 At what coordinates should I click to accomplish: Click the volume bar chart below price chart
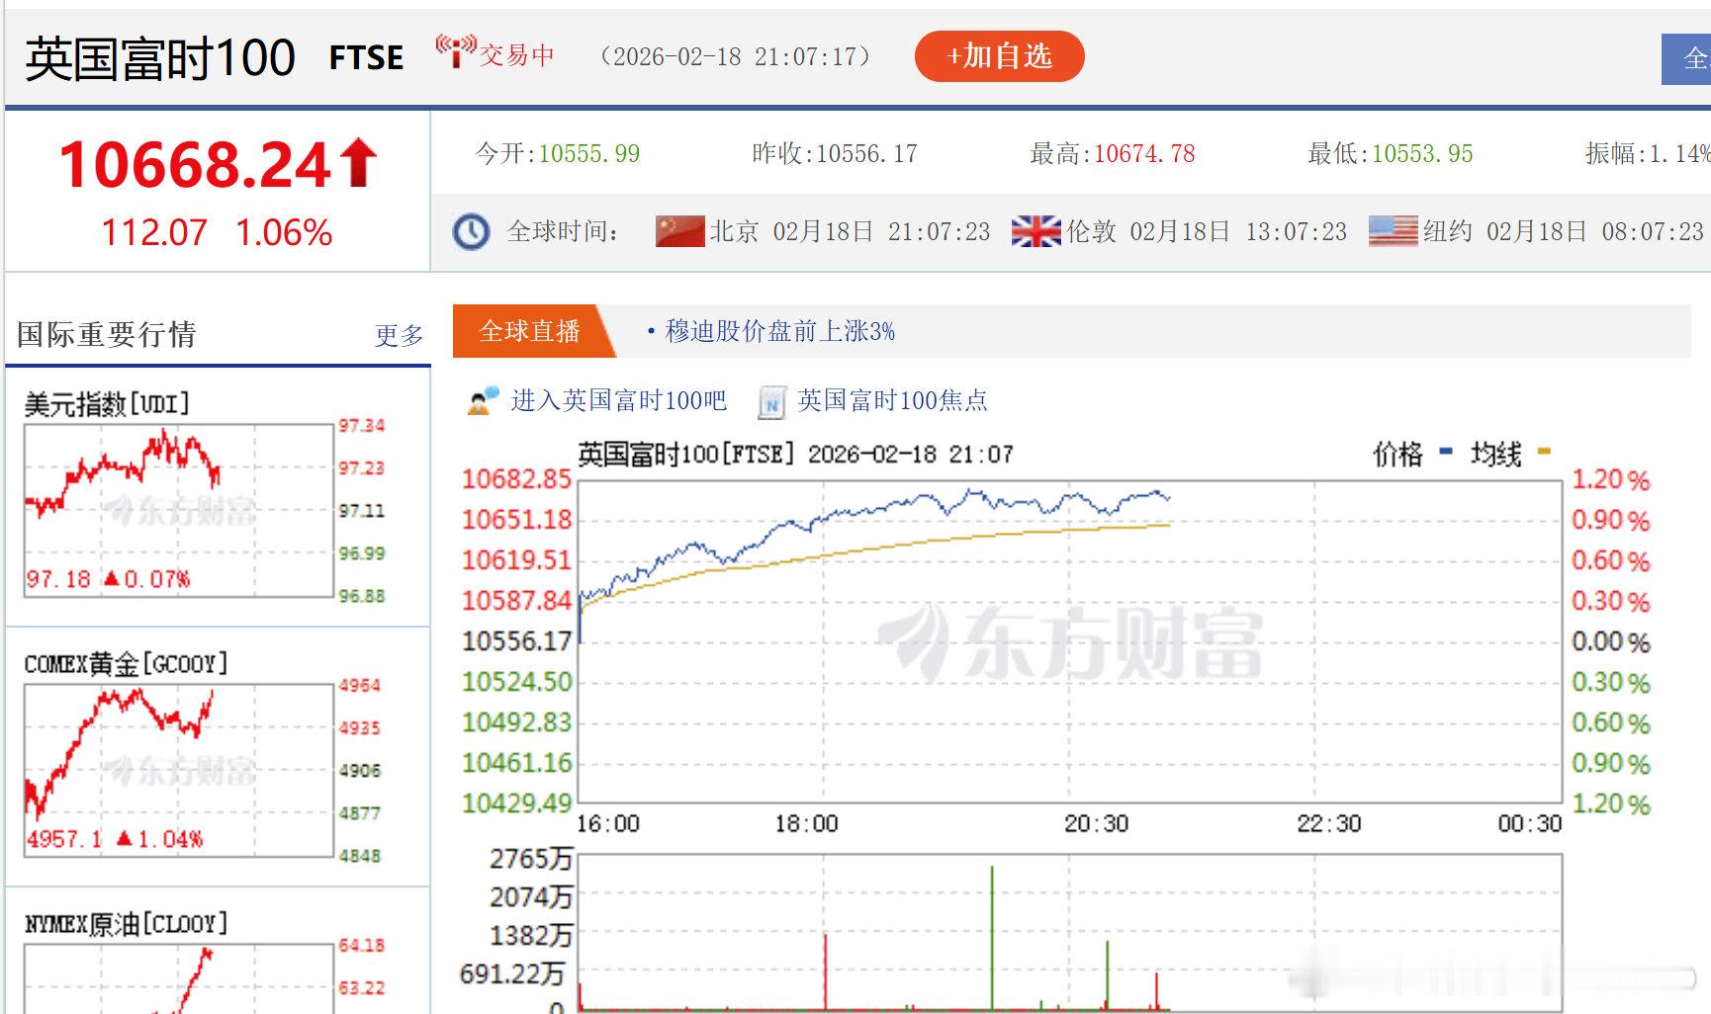[x=1070, y=933]
